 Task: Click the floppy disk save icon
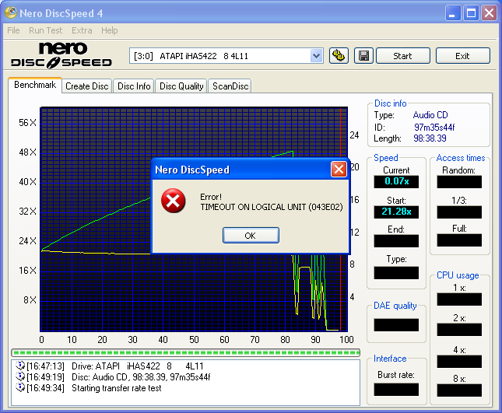pyautogui.click(x=363, y=56)
